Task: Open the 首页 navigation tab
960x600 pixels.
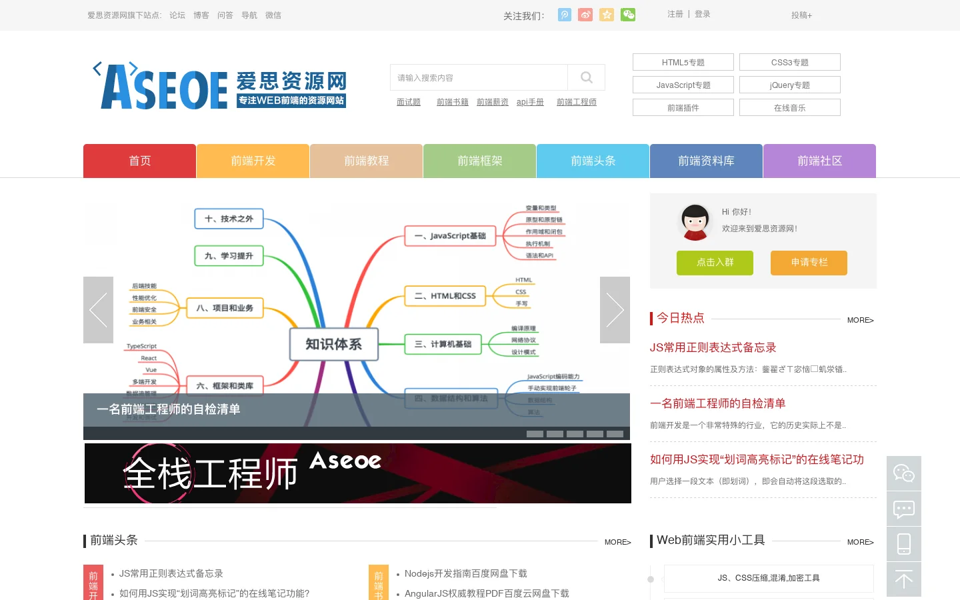Action: (x=139, y=161)
